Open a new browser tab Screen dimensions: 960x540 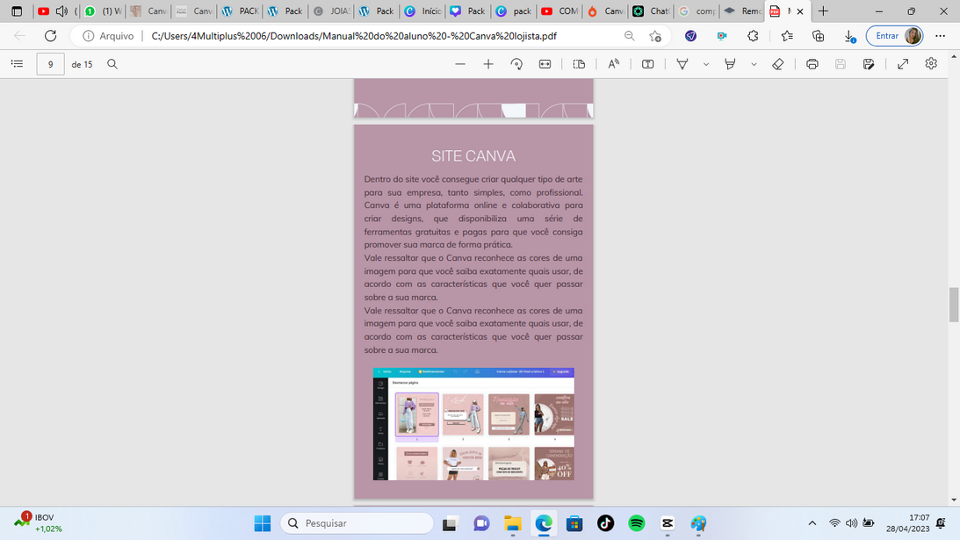pyautogui.click(x=824, y=11)
